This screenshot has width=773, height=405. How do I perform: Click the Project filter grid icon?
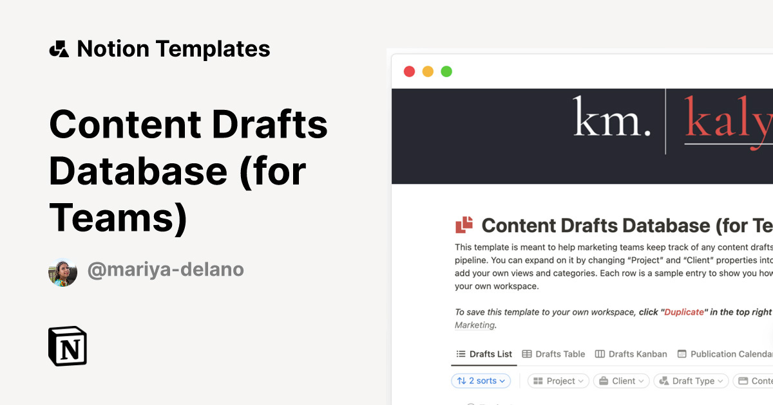[x=539, y=381]
